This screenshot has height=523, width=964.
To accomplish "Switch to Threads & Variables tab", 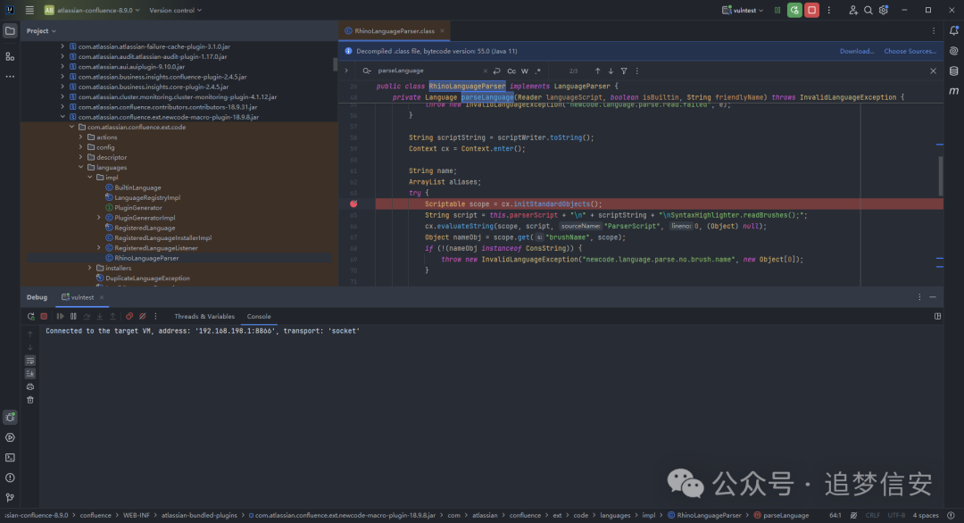I will point(204,317).
